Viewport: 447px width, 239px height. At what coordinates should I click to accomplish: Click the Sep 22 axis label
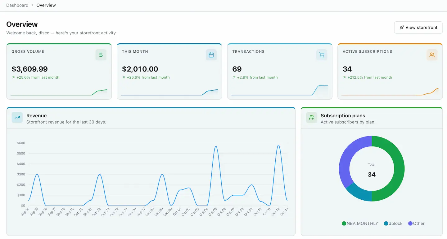point(96,212)
